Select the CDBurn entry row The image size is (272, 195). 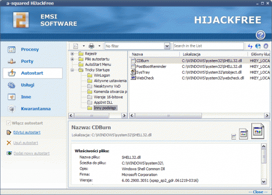pos(200,60)
